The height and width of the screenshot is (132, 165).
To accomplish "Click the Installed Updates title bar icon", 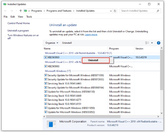I will 5,4.
